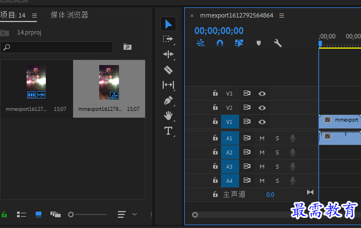Lock the A2 track
Image resolution: width=361 pixels, height=228 pixels.
(x=215, y=152)
